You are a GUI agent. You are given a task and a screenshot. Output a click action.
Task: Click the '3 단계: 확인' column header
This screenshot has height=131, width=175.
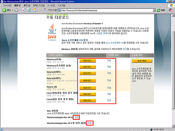pos(142,55)
